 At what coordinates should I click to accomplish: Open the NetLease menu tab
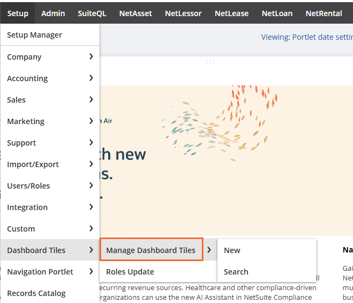pos(231,13)
